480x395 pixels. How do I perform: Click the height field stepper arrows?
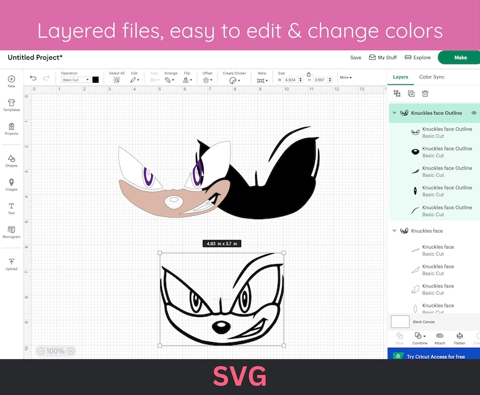coord(330,80)
